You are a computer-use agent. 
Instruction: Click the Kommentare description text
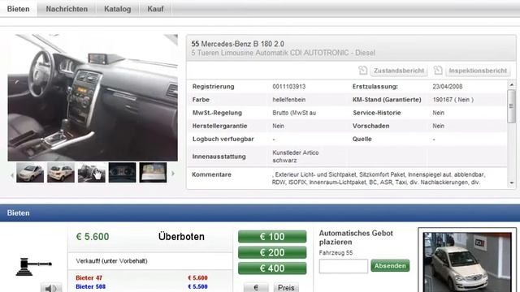(379, 178)
